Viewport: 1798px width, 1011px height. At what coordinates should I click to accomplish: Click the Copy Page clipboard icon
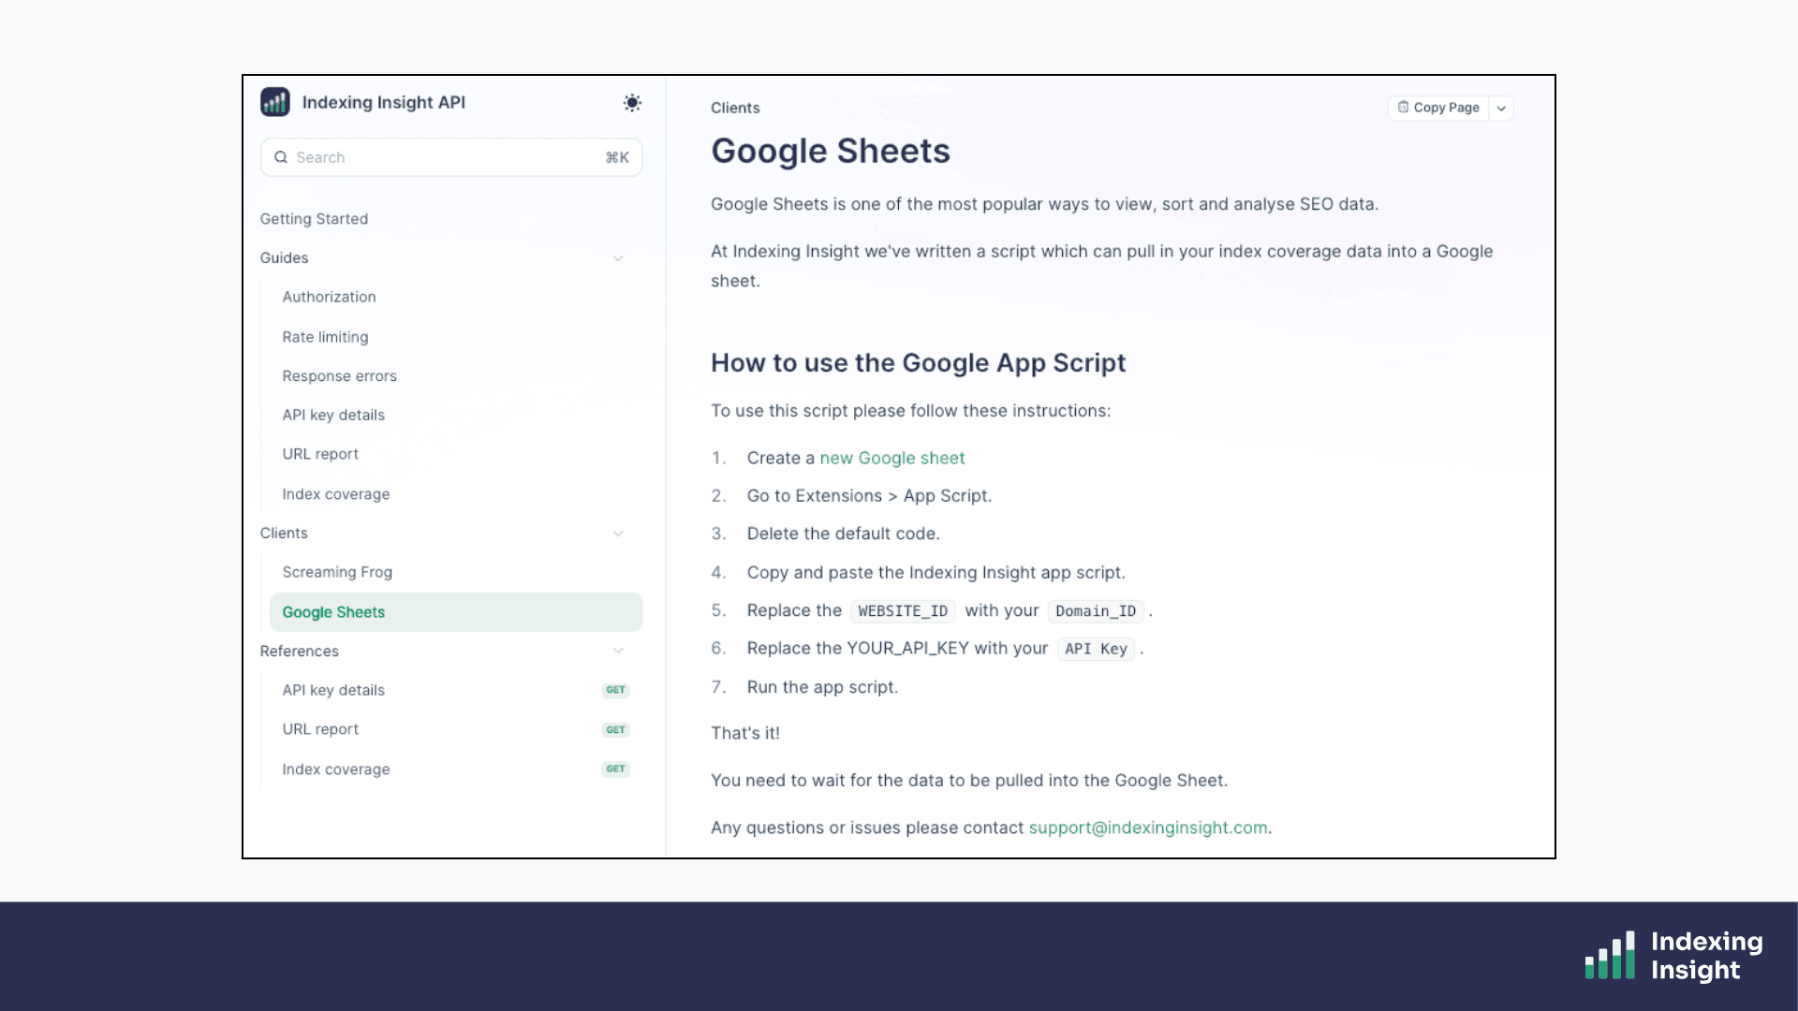pos(1403,108)
